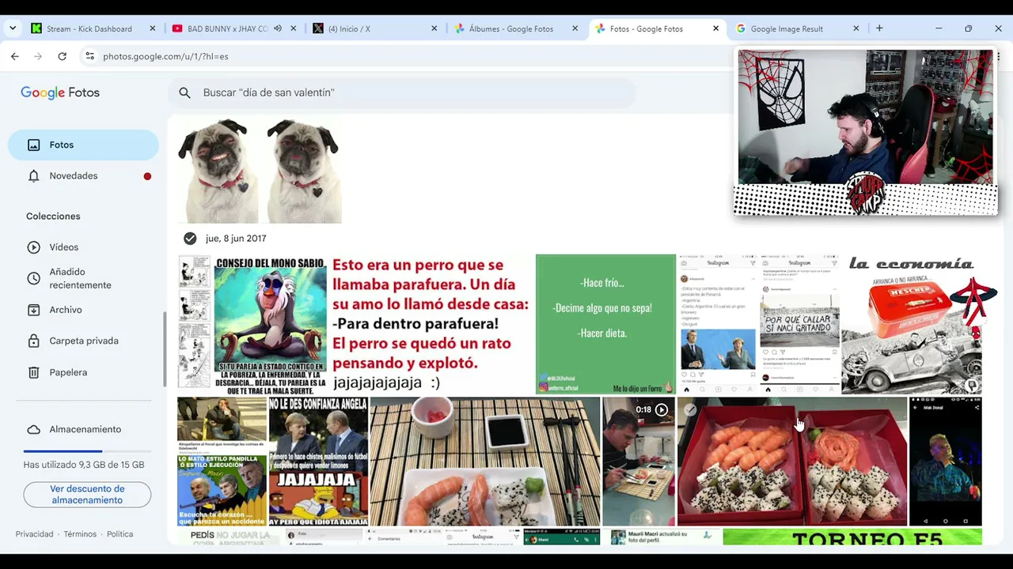Close the Google Image Result tab
1013x569 pixels.
click(856, 28)
